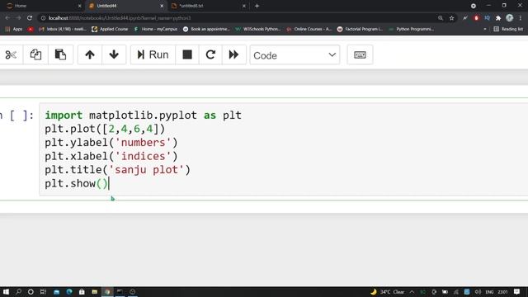The width and height of the screenshot is (528, 297).
Task: Open the Chrome profile avatar
Action: tap(510, 18)
